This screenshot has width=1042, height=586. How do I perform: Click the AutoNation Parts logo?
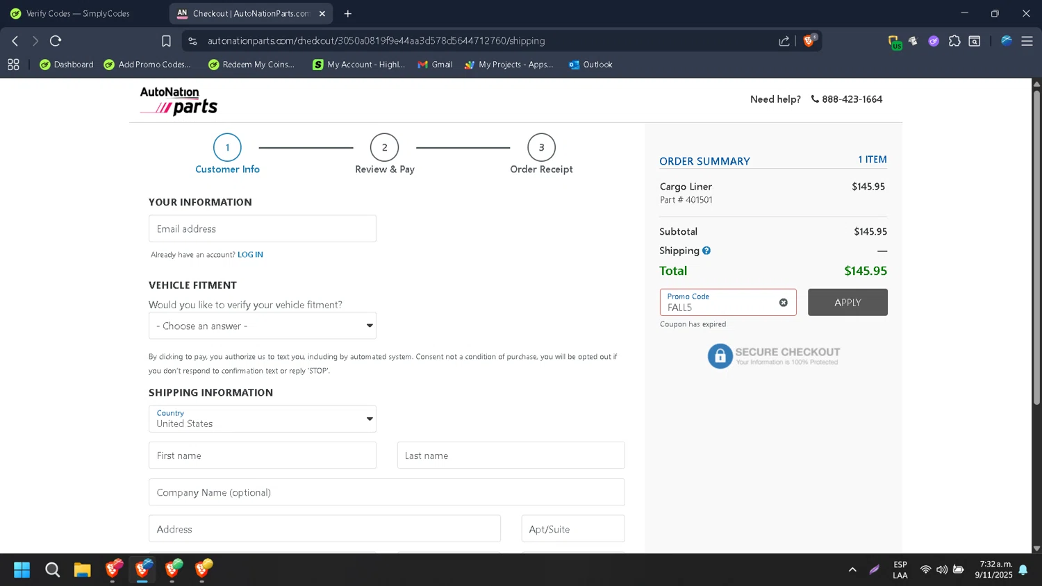coord(179,101)
